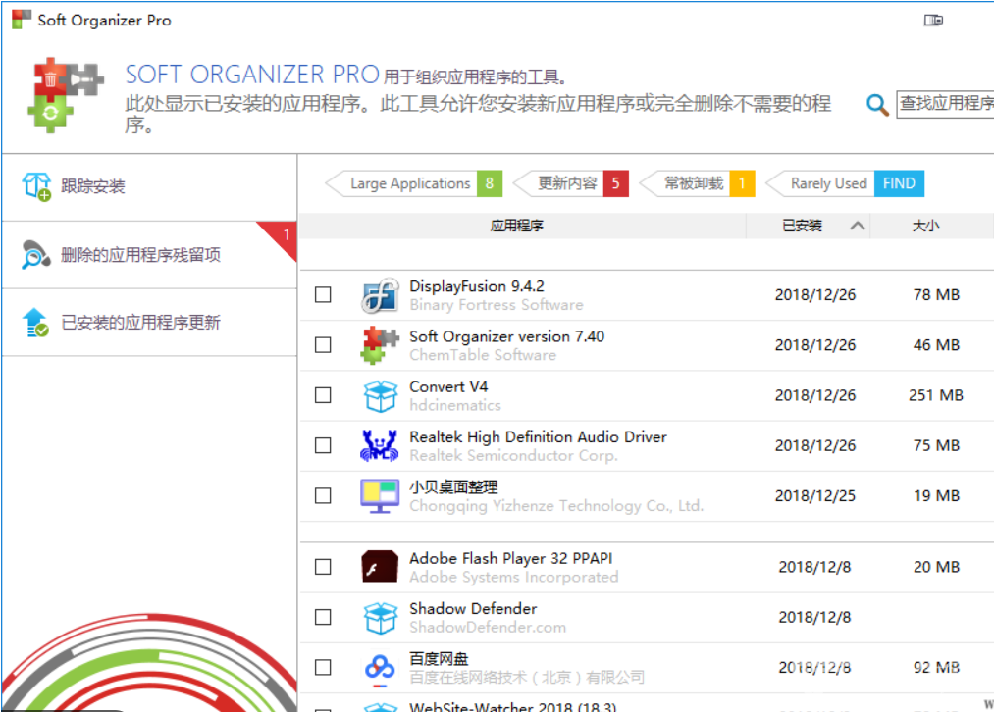Image resolution: width=994 pixels, height=712 pixels.
Task: Check the Soft Organizer version 7.40 checkbox
Action: pyautogui.click(x=323, y=344)
